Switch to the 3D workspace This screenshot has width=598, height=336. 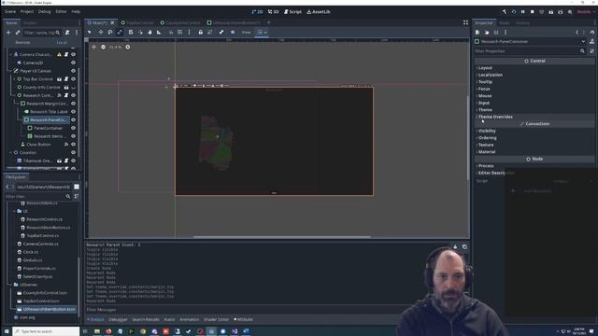273,12
